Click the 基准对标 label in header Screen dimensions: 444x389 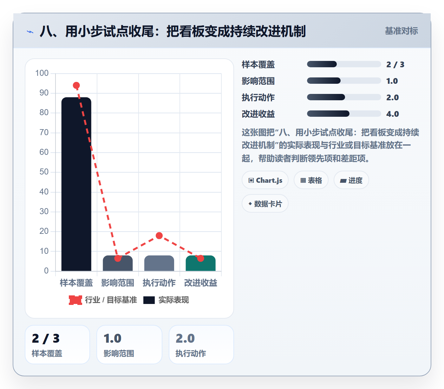click(x=401, y=31)
